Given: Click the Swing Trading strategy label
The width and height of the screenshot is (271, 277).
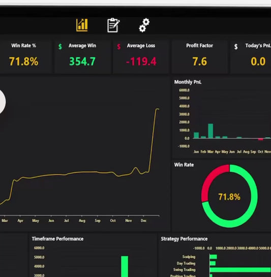Looking at the screenshot, I should (x=184, y=269).
